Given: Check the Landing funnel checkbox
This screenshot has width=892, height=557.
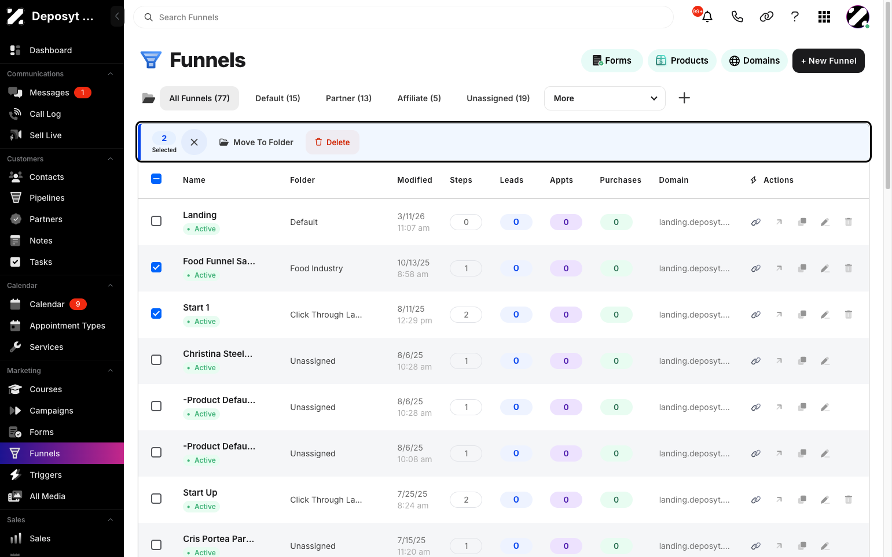Looking at the screenshot, I should (156, 221).
